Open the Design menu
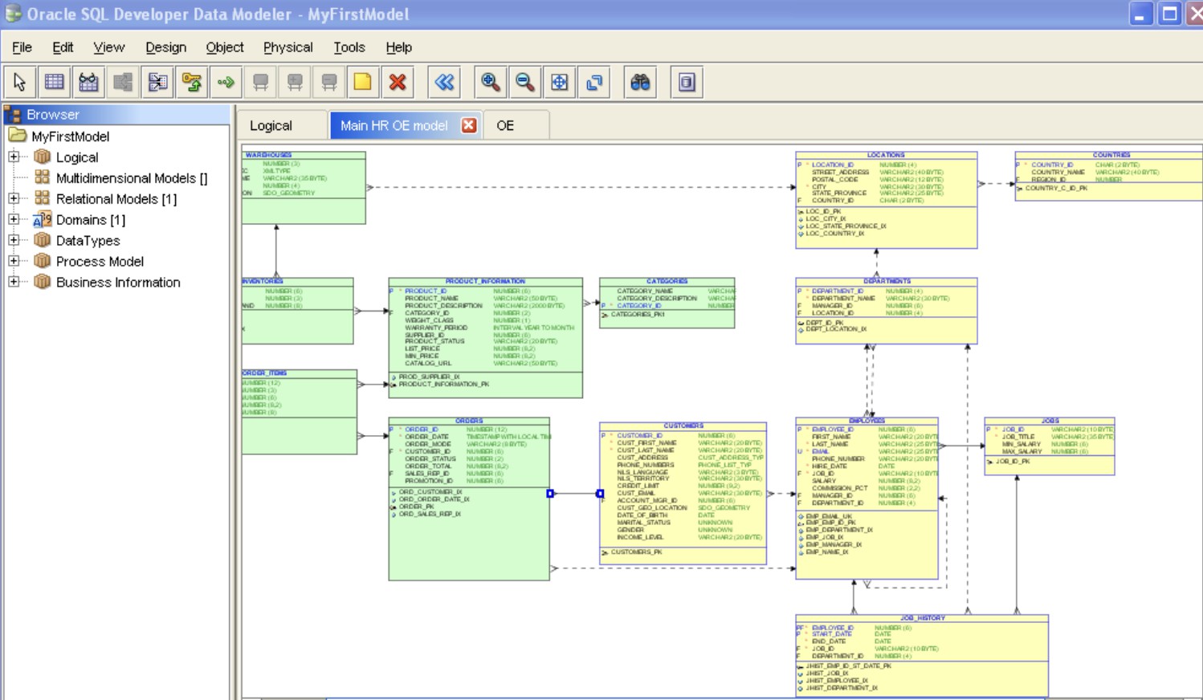Viewport: 1203px width, 700px height. click(165, 47)
